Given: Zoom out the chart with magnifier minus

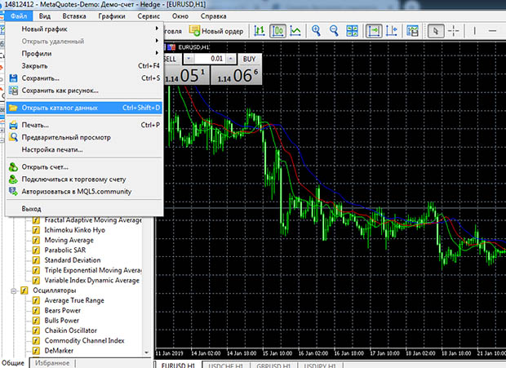Looking at the screenshot, I should [334, 31].
